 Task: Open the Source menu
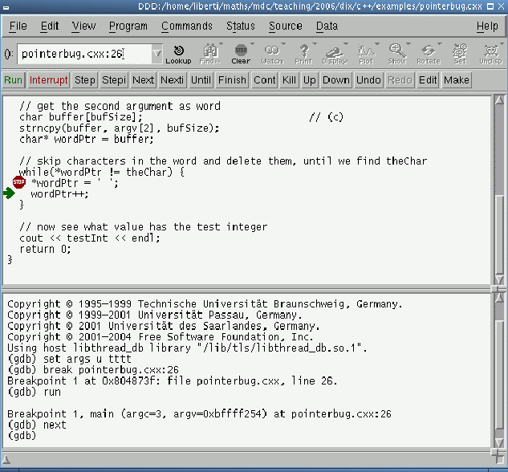pyautogui.click(x=286, y=26)
